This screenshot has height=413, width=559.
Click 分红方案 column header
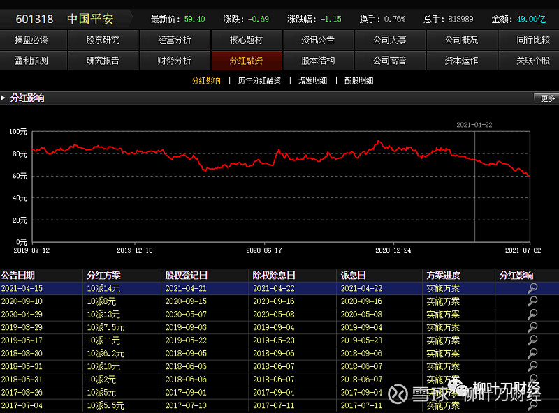click(x=103, y=275)
